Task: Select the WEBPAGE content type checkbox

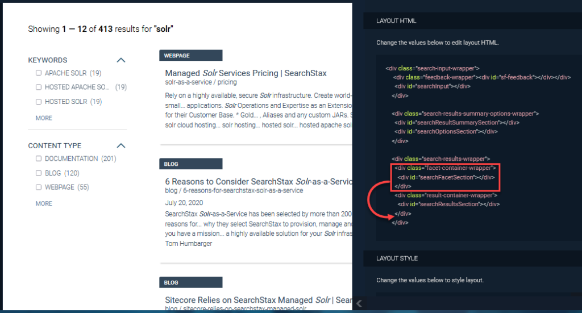Action: pyautogui.click(x=39, y=187)
